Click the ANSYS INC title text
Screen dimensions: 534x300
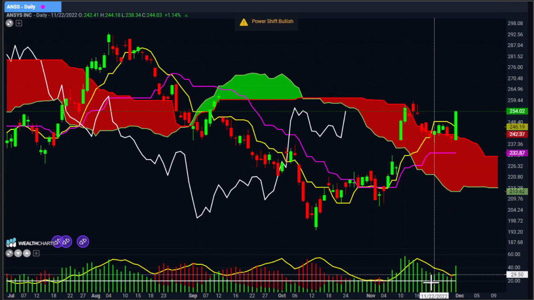tap(19, 16)
